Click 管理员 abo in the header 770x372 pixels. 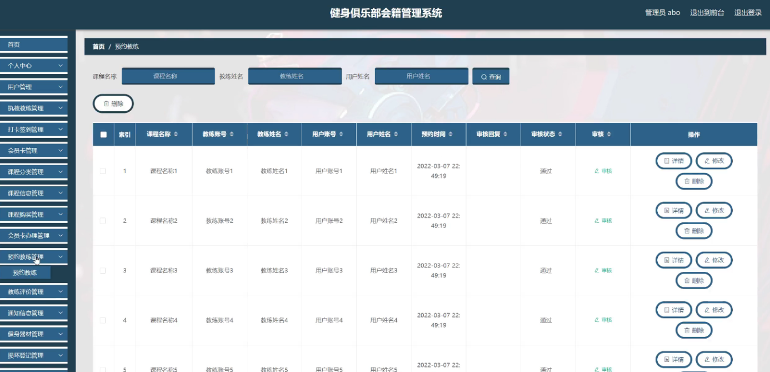click(662, 13)
